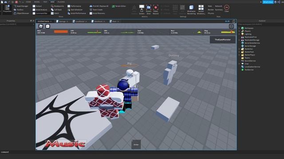Start Video Record
This screenshot has width=284, height=159.
pos(156,10)
